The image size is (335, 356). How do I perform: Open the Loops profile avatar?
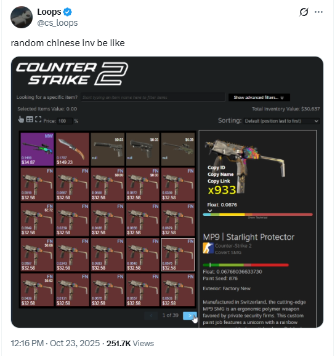pos(22,17)
